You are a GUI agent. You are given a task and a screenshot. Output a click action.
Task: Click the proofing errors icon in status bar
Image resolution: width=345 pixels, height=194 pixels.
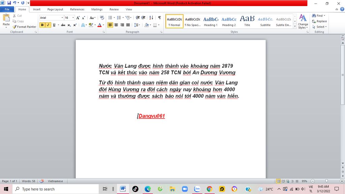tap(41, 181)
